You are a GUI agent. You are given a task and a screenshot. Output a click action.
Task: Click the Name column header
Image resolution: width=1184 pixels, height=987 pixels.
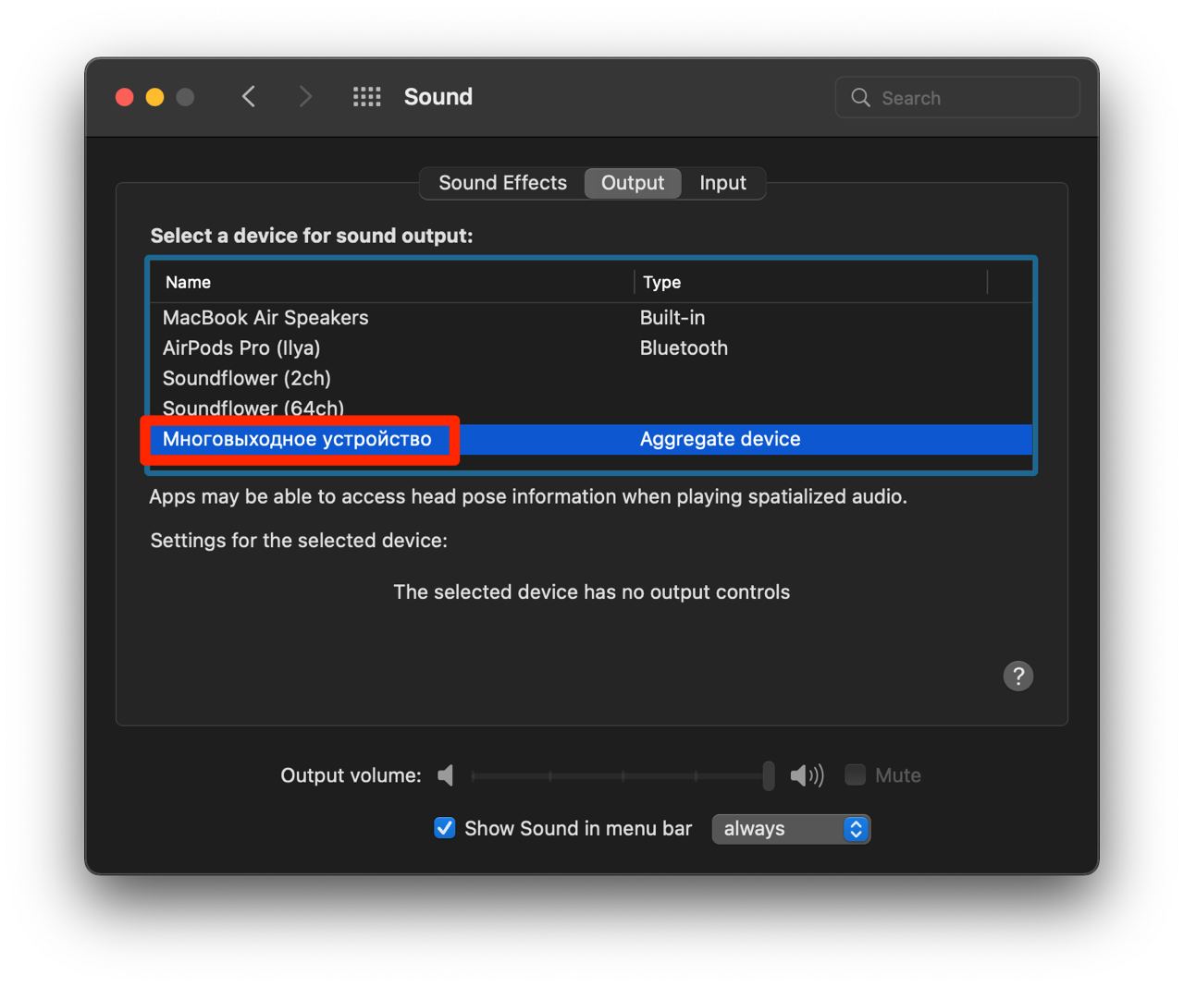click(x=392, y=282)
